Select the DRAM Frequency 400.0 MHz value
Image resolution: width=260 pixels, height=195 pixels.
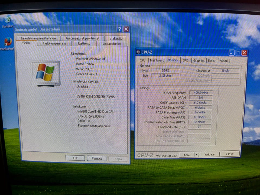(201, 93)
